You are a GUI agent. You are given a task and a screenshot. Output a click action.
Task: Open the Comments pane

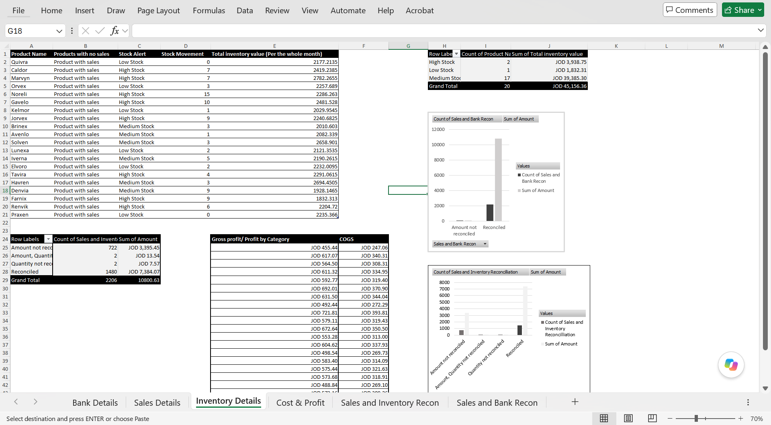pos(689,10)
